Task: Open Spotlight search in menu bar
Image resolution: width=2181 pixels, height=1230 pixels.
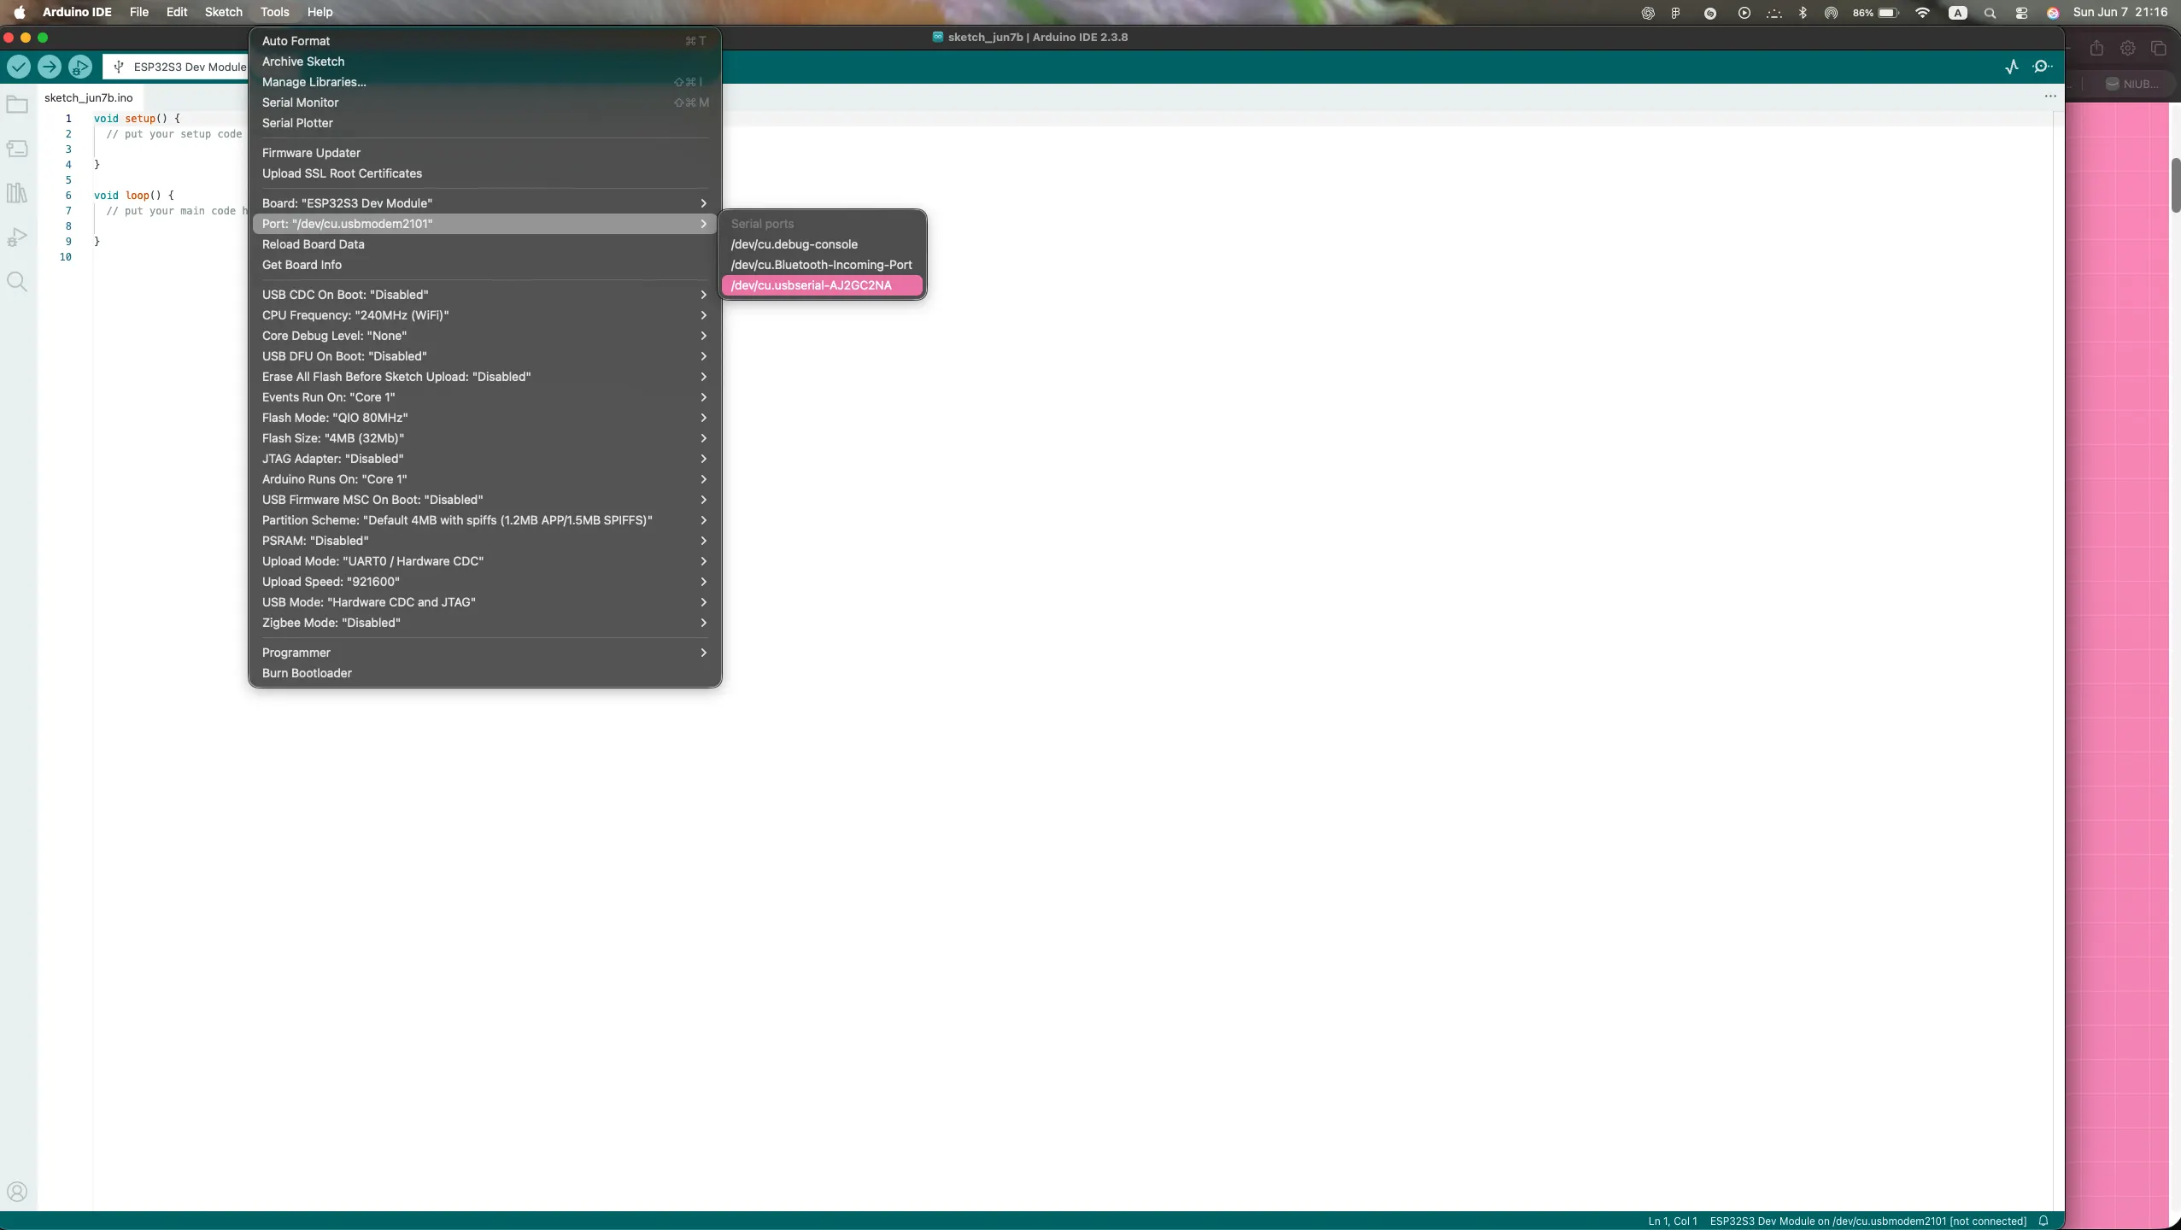Action: [x=1990, y=13]
